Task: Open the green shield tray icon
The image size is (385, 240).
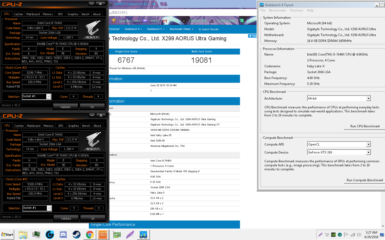Action: (340, 235)
